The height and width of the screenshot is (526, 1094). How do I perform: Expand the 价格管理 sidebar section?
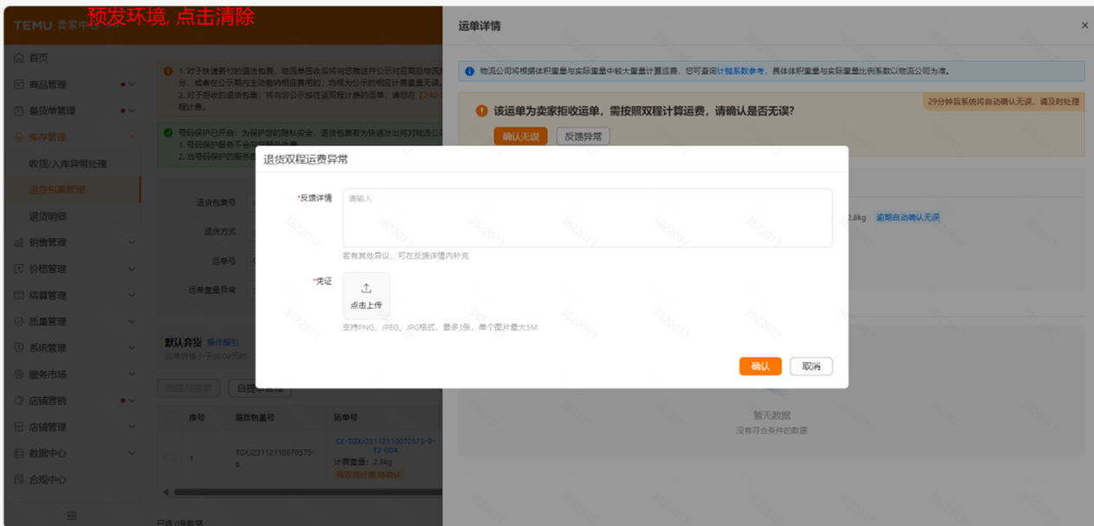(132, 269)
